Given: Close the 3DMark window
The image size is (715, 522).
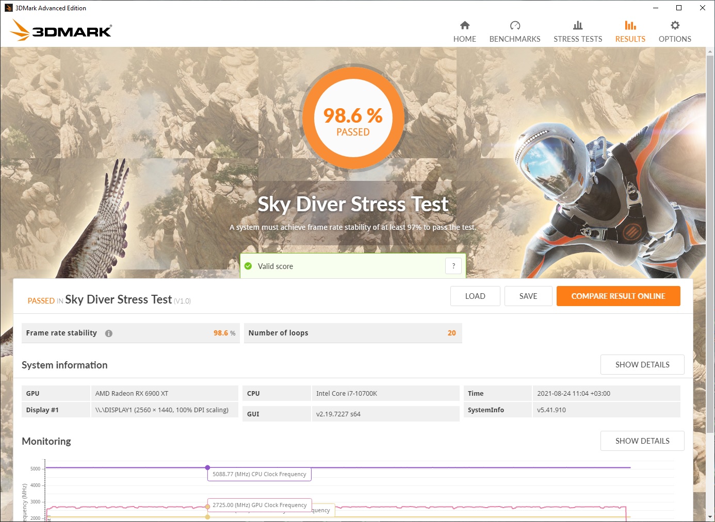Looking at the screenshot, I should point(703,8).
